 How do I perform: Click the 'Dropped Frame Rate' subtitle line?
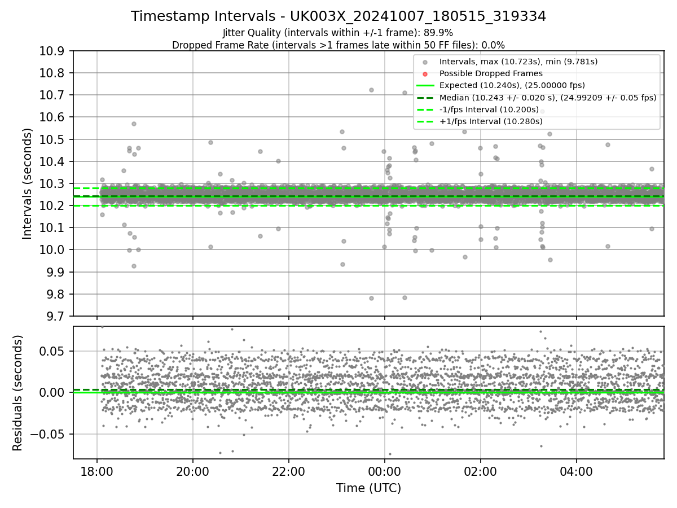[338, 45]
